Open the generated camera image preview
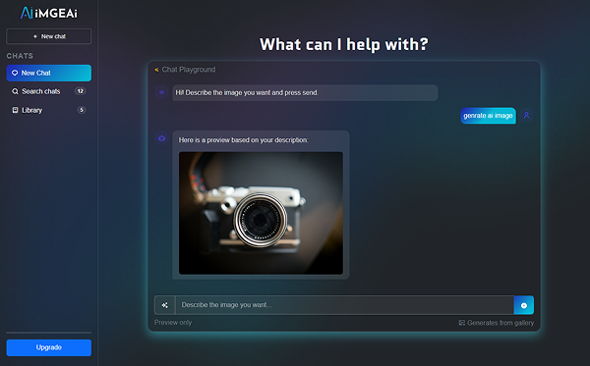The image size is (590, 366). tap(261, 213)
